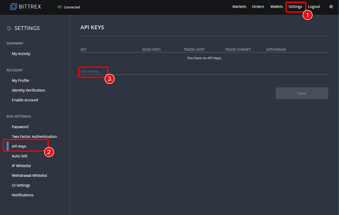Click the Add new key link
The width and height of the screenshot is (339, 215).
tap(91, 72)
